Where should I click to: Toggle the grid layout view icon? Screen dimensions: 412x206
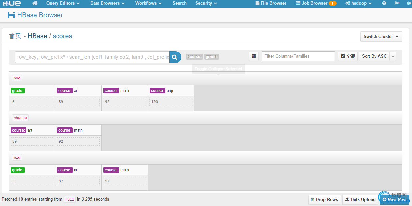(x=254, y=56)
